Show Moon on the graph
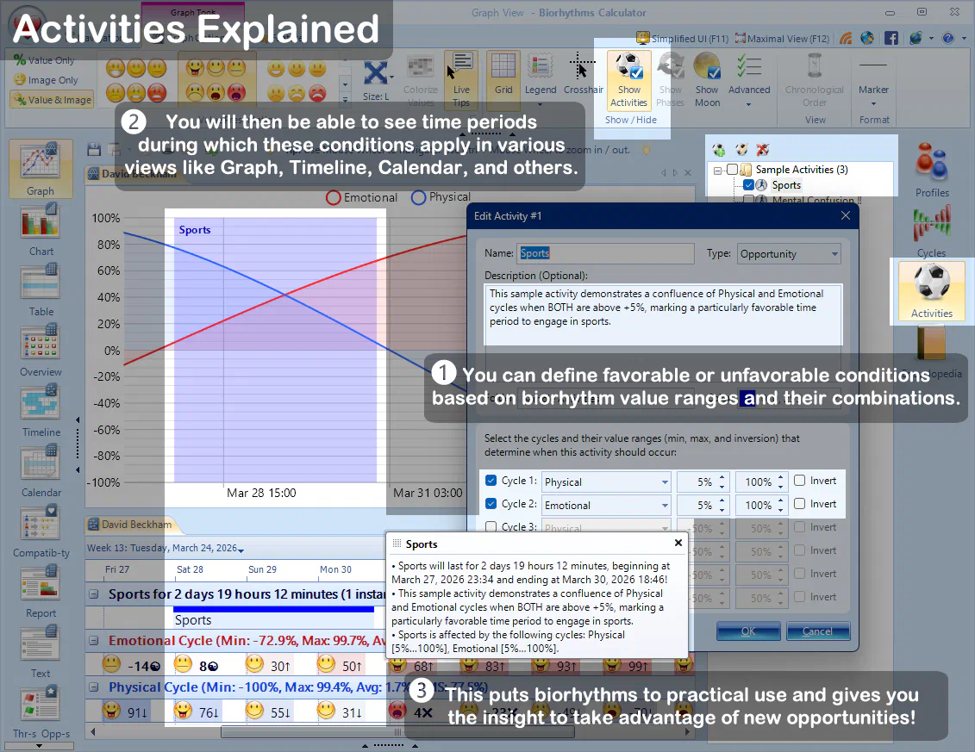 point(707,78)
